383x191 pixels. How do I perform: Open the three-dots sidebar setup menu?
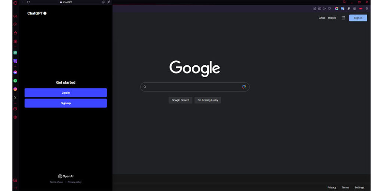15,188
